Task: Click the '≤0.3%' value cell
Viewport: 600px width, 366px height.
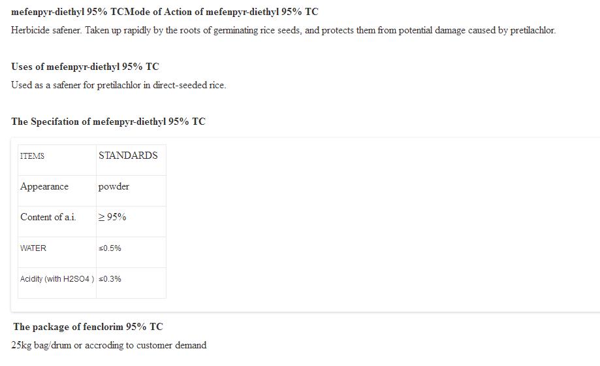Action: coord(110,279)
